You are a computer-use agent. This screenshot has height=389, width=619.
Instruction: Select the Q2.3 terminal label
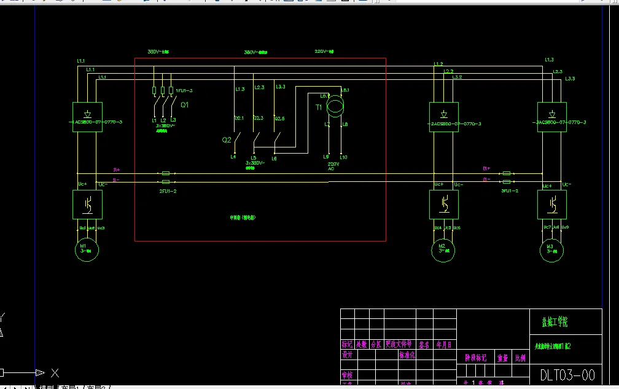[x=259, y=118]
